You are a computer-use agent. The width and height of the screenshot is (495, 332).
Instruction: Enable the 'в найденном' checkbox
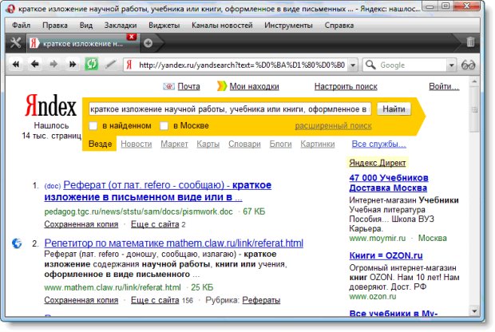click(93, 125)
